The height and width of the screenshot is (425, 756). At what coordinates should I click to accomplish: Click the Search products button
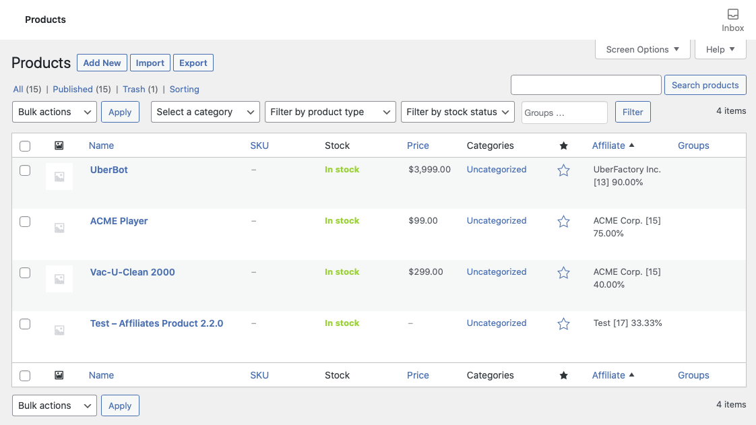point(705,85)
